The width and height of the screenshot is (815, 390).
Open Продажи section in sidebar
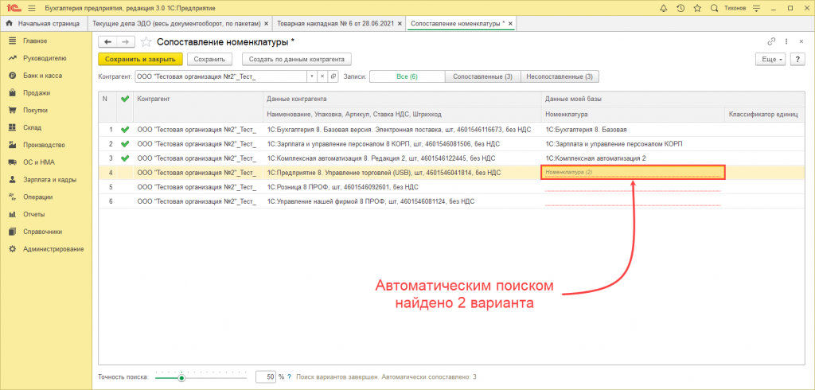pyautogui.click(x=37, y=93)
